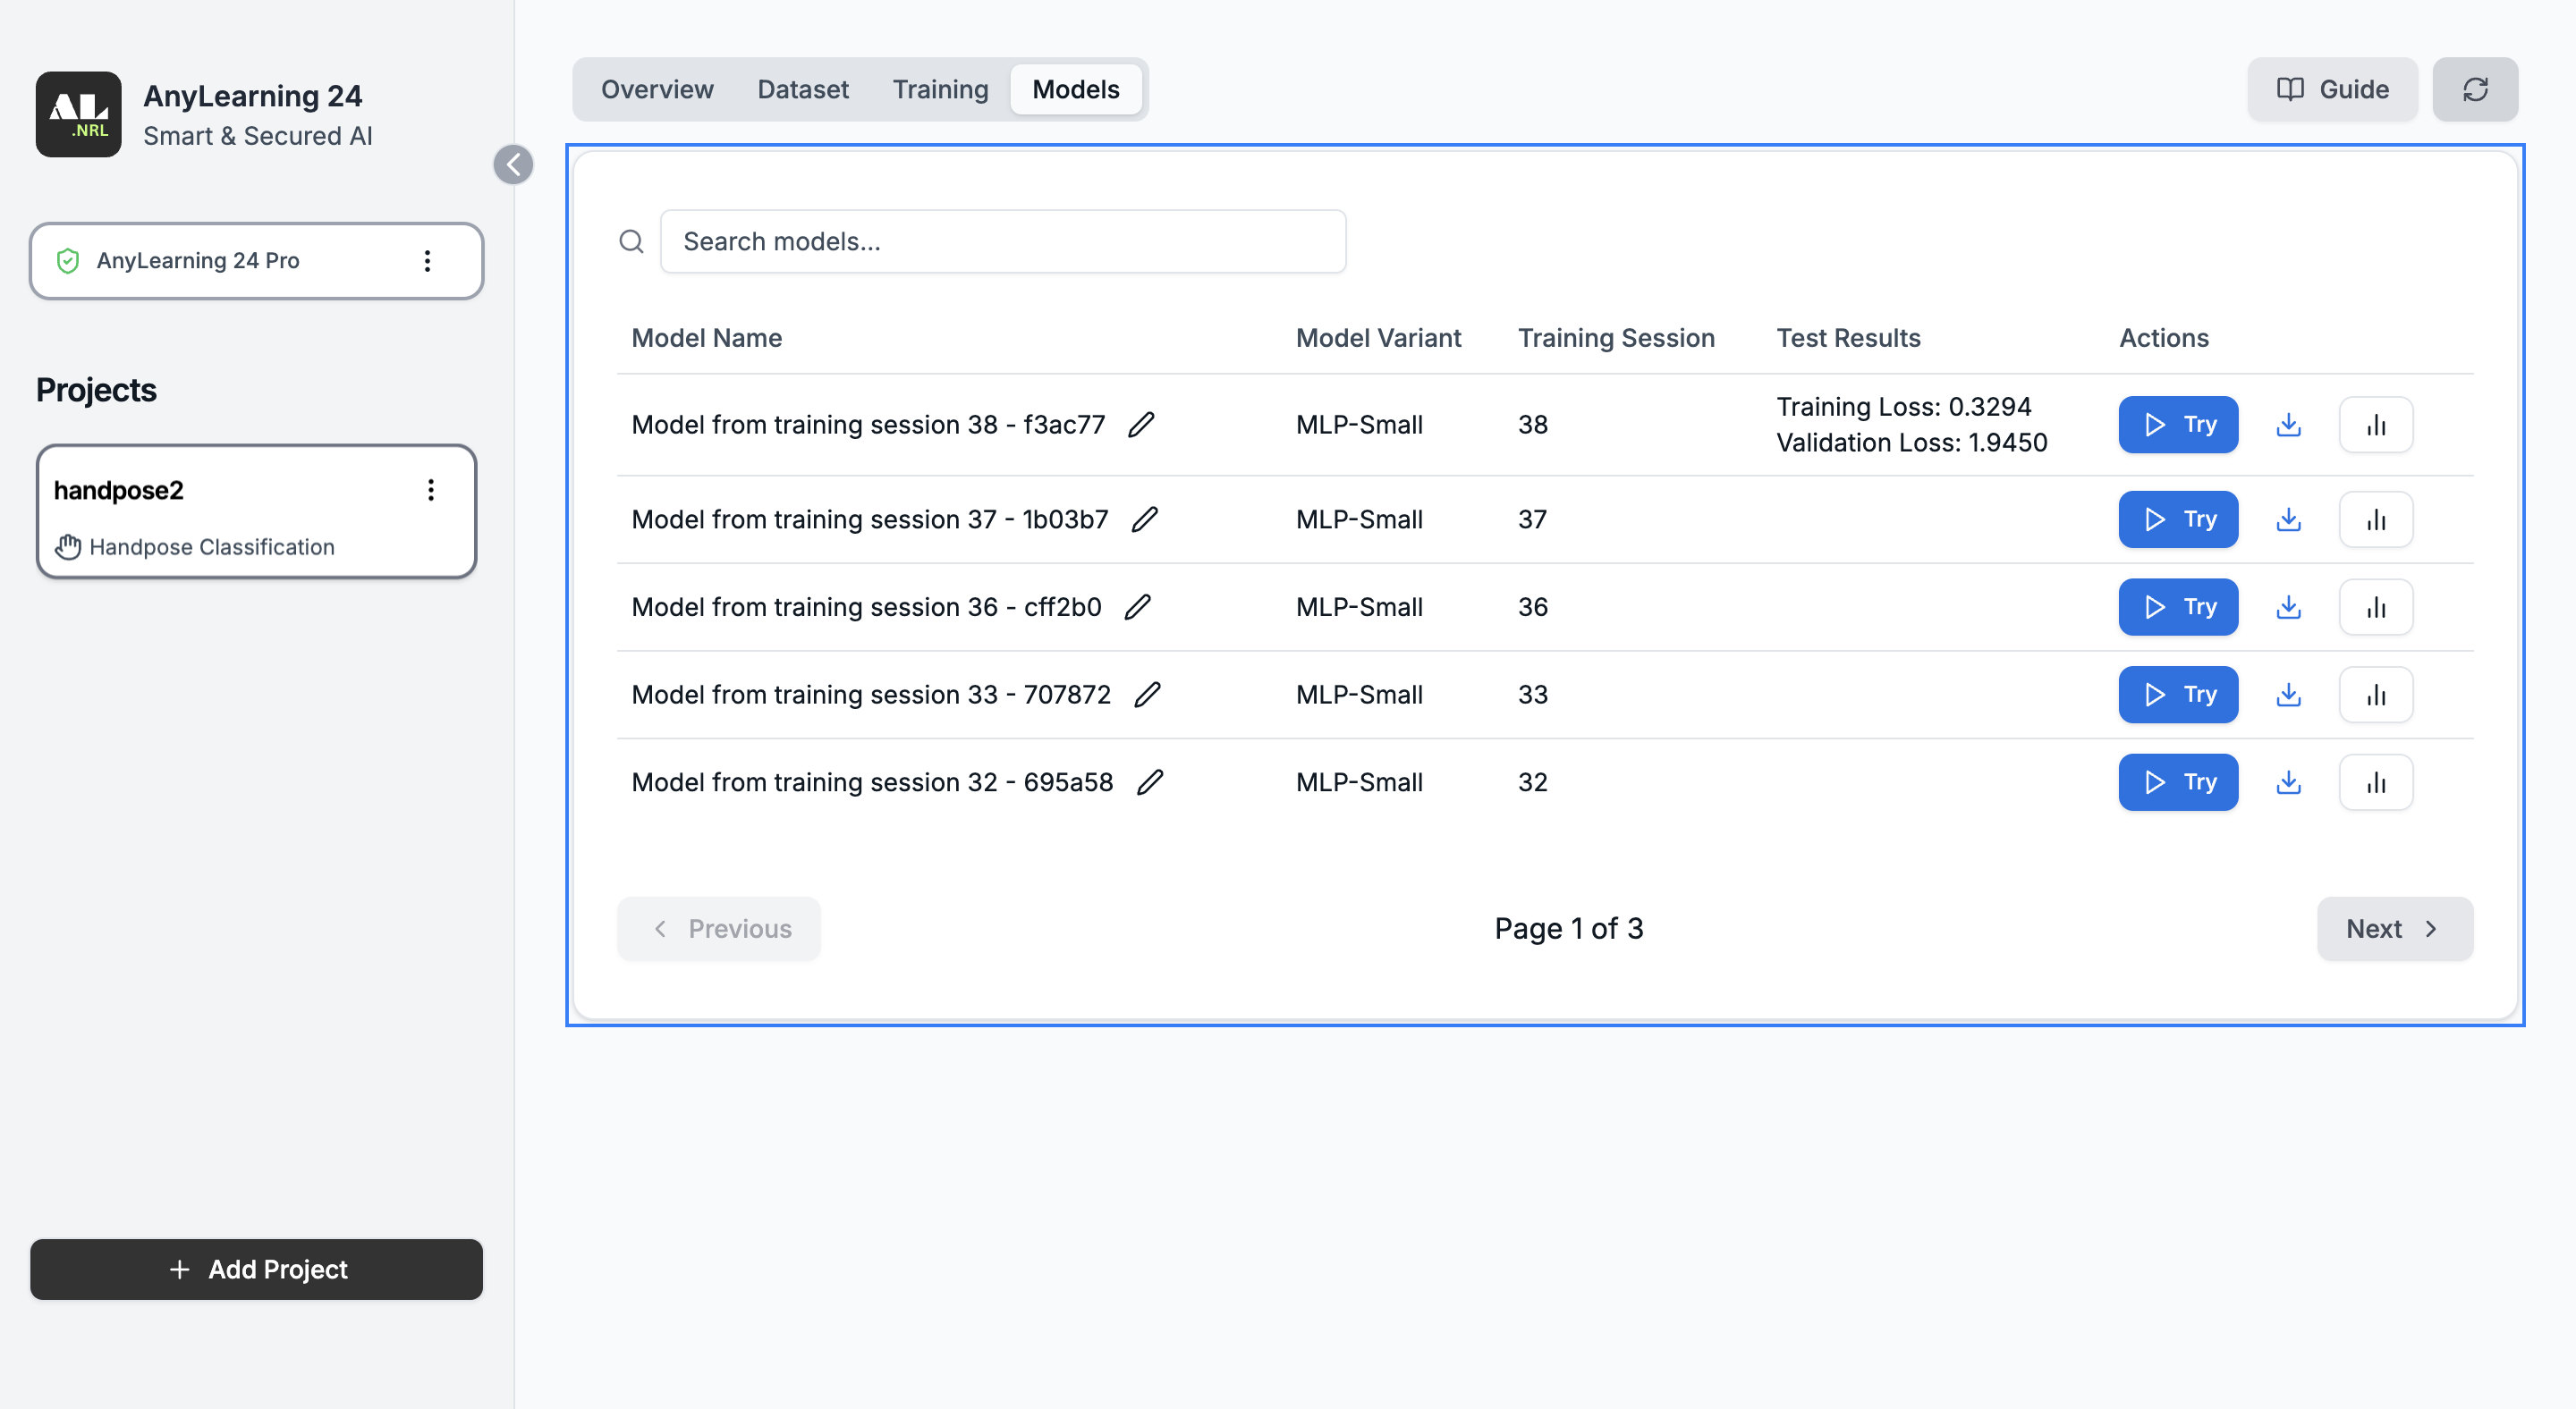Go to the Dataset tab
This screenshot has height=1409, width=2576.
coord(802,90)
